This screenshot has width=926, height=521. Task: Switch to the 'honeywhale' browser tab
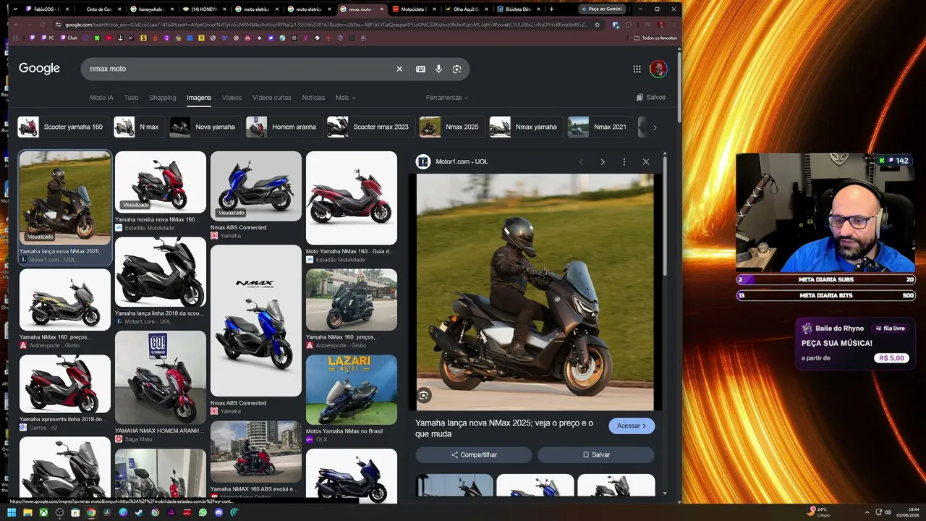coord(152,9)
